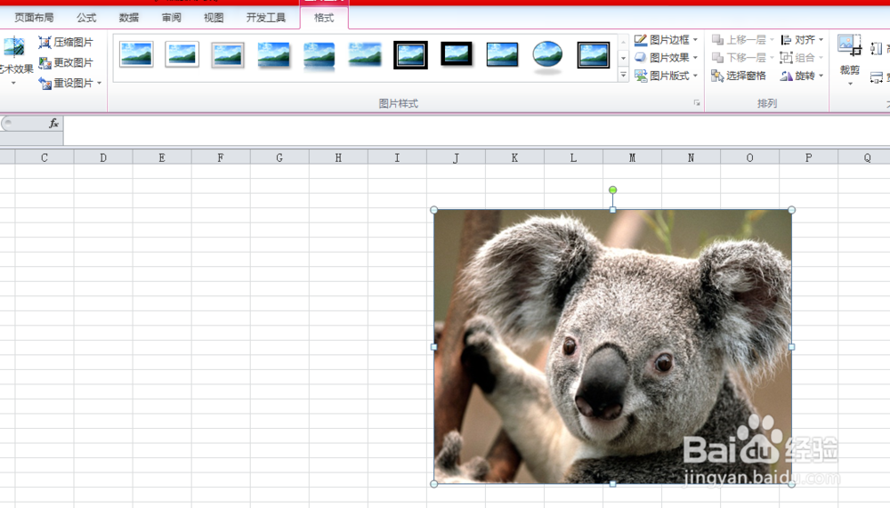Apply the sixth soft-edge picture style
Image resolution: width=890 pixels, height=508 pixels.
365,55
